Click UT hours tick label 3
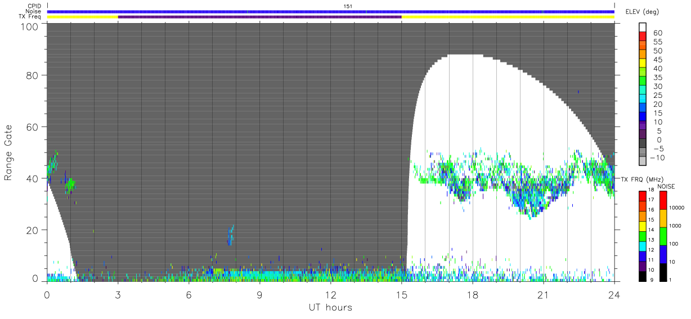Screen dimensions: 691x319 click(118, 294)
